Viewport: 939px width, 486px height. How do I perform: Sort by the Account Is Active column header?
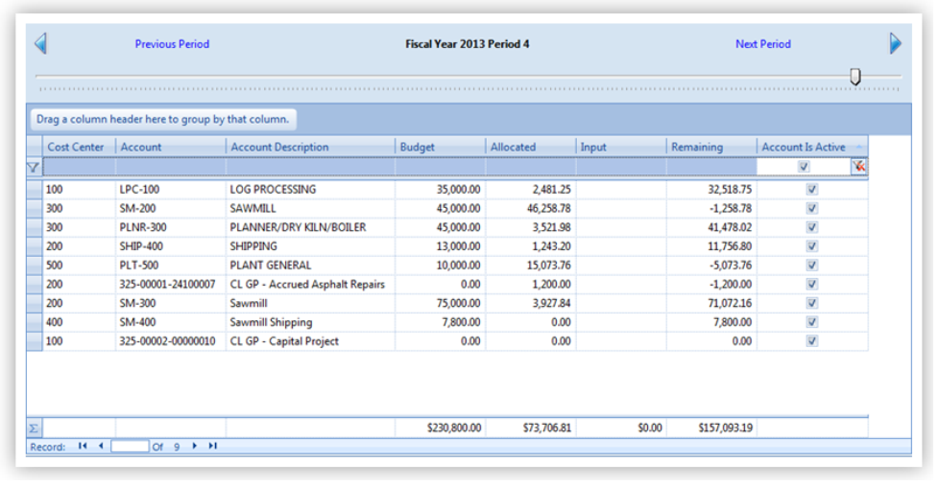pos(803,147)
